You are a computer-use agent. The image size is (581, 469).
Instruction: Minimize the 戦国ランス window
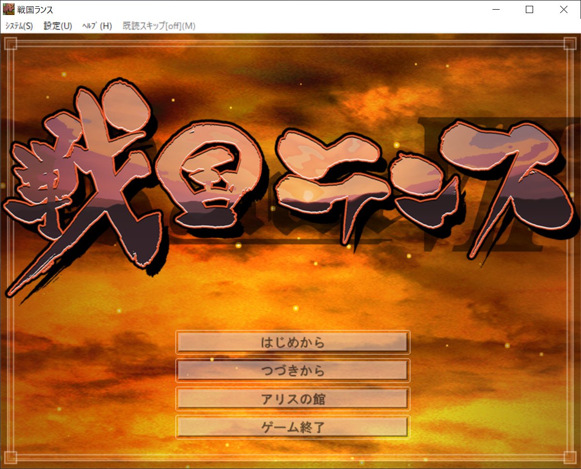click(496, 9)
